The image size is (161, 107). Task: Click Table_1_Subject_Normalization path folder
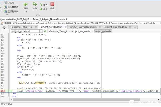[49, 19]
